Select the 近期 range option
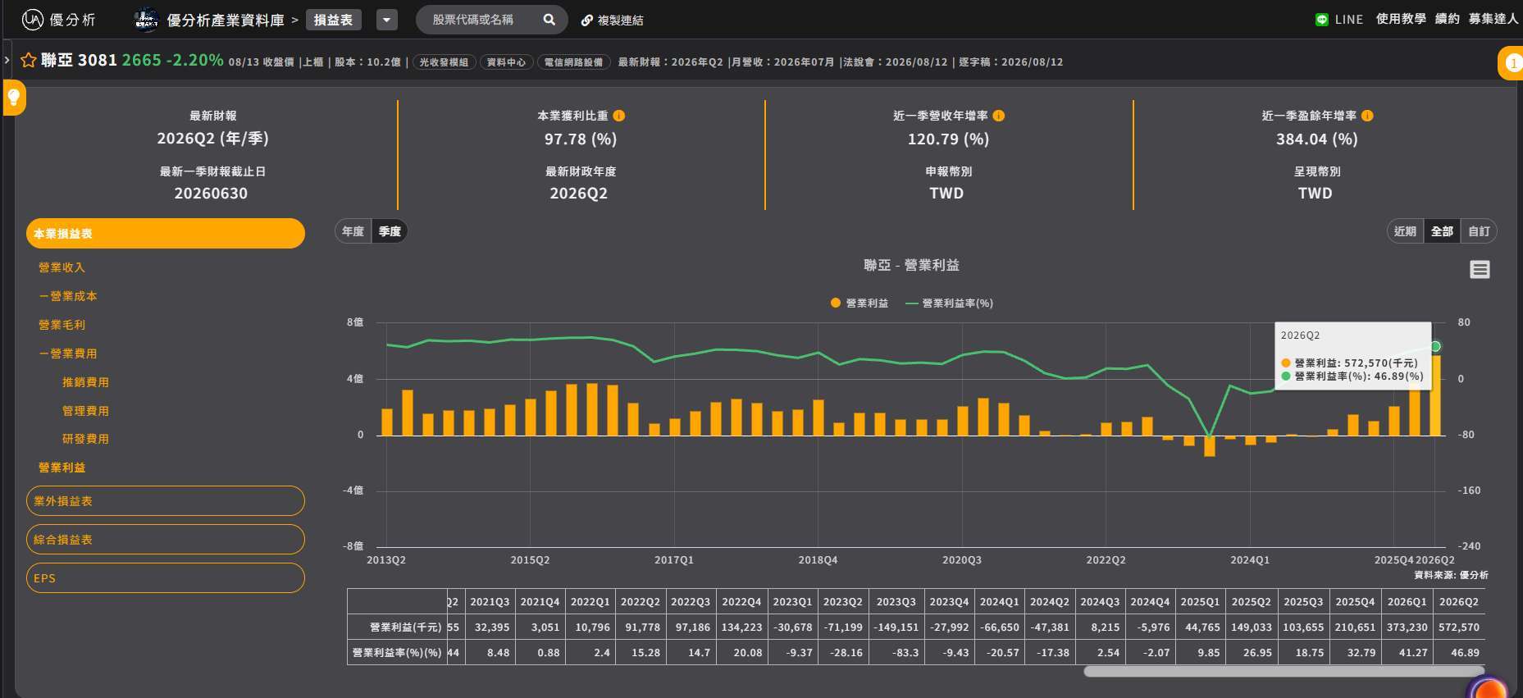This screenshot has width=1523, height=698. [1405, 231]
